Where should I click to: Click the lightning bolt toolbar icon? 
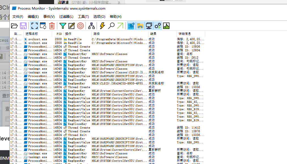tap(102, 26)
